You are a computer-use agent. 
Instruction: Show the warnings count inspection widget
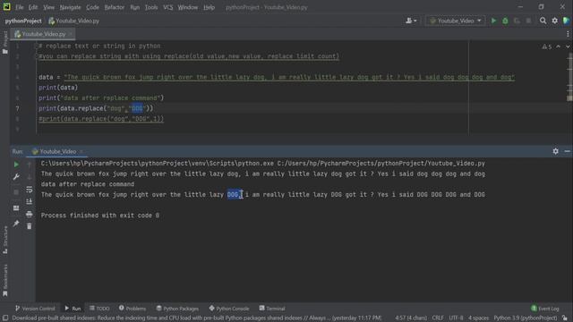(x=547, y=47)
